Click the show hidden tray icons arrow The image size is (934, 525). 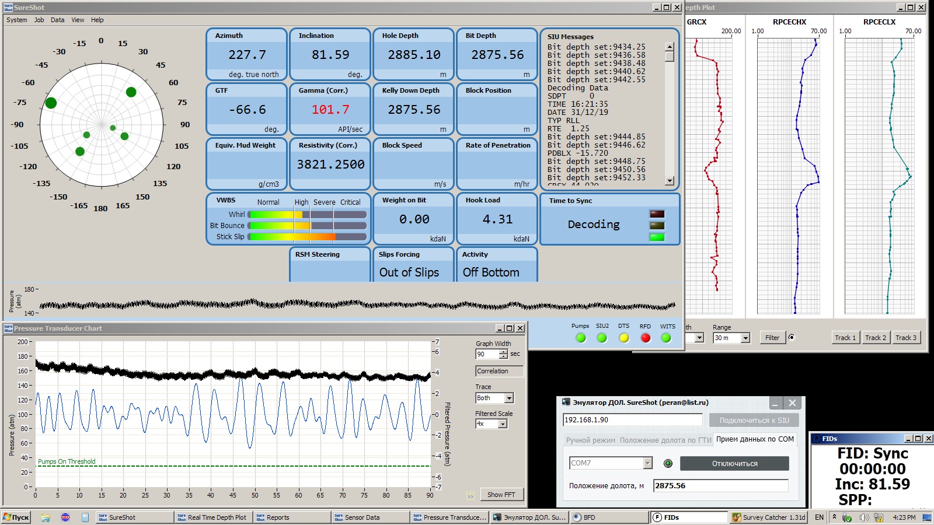[834, 517]
